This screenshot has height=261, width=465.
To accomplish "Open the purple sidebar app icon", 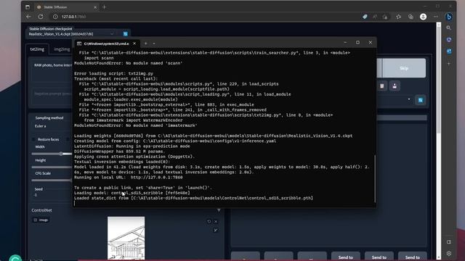I will tap(449, 40).
